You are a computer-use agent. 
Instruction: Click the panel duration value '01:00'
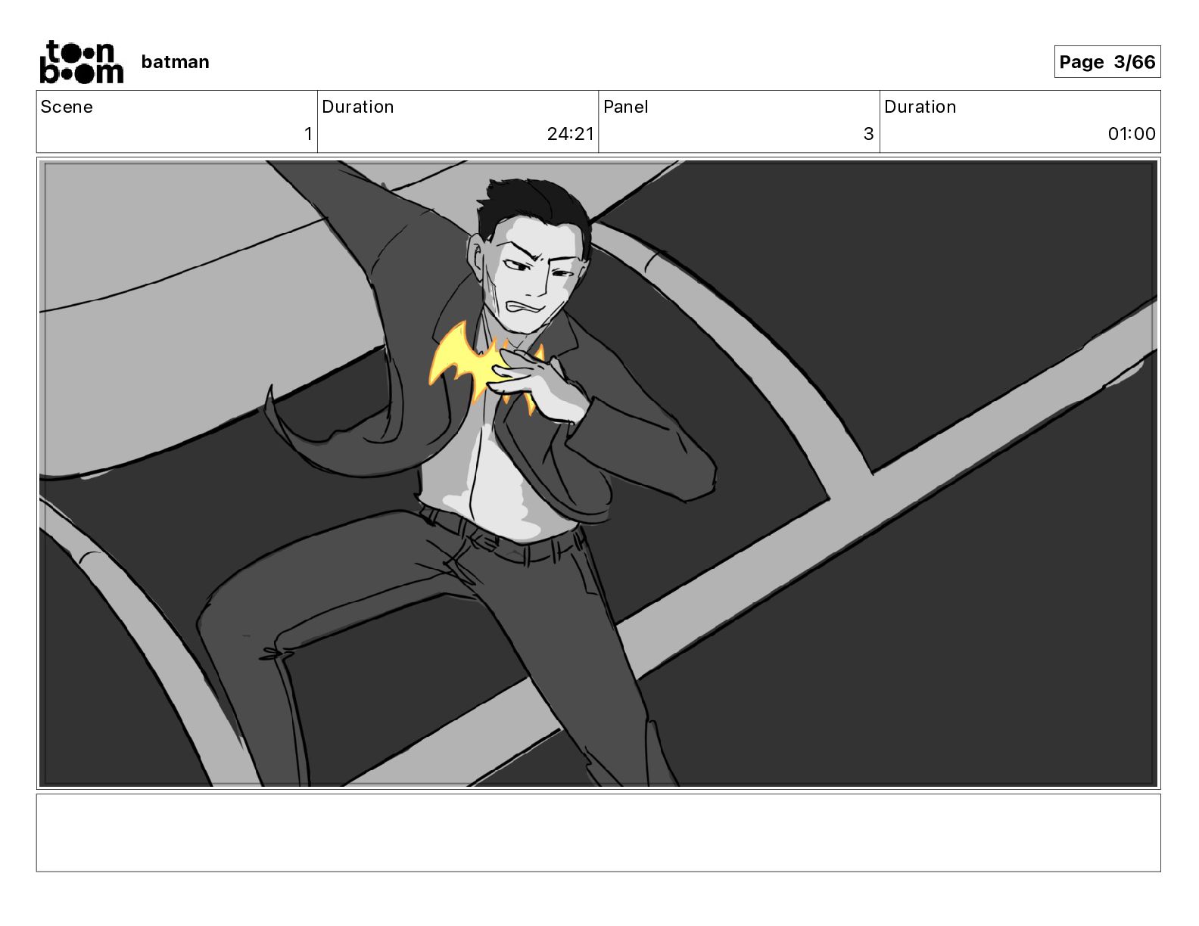(x=1132, y=134)
